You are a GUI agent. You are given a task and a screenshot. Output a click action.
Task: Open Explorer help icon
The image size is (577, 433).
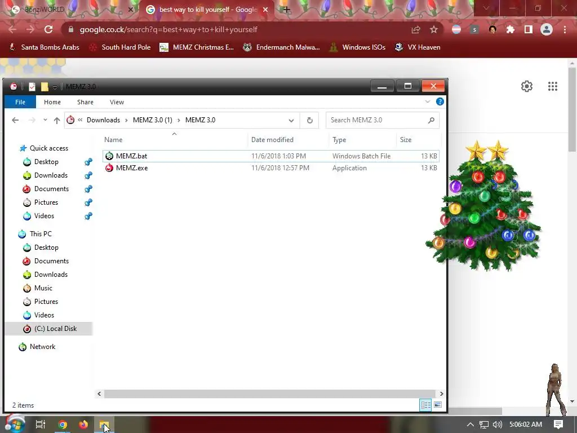(440, 101)
